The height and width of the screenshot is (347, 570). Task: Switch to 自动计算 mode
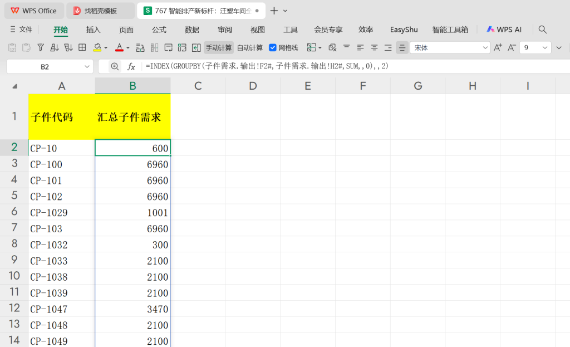point(250,48)
